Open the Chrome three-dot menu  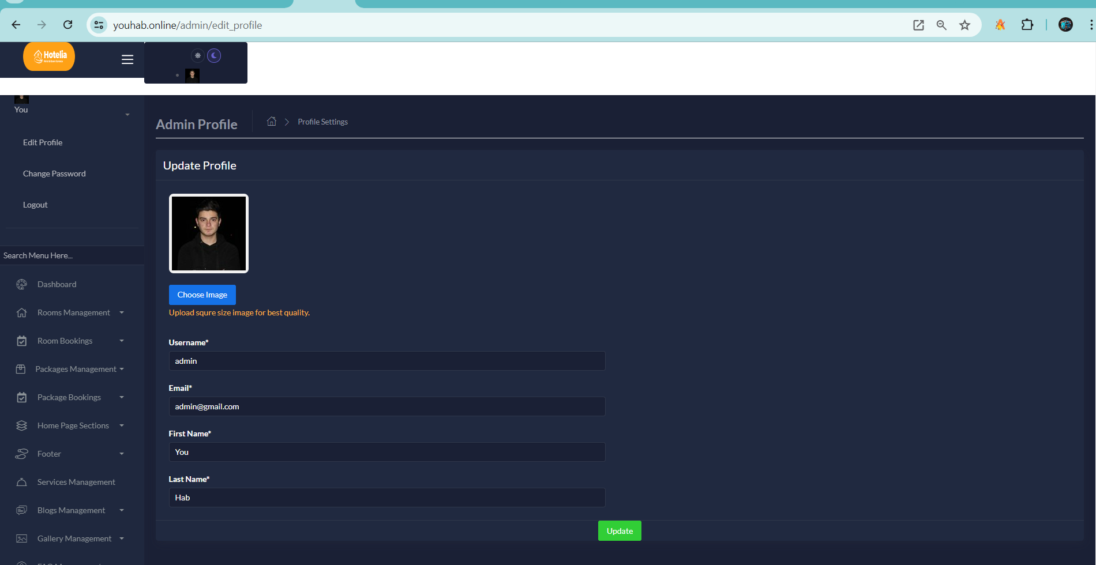pos(1091,25)
